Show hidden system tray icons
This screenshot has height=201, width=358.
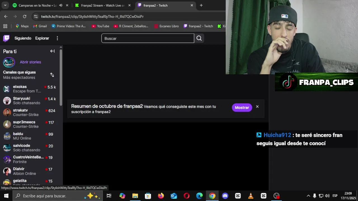point(308,196)
